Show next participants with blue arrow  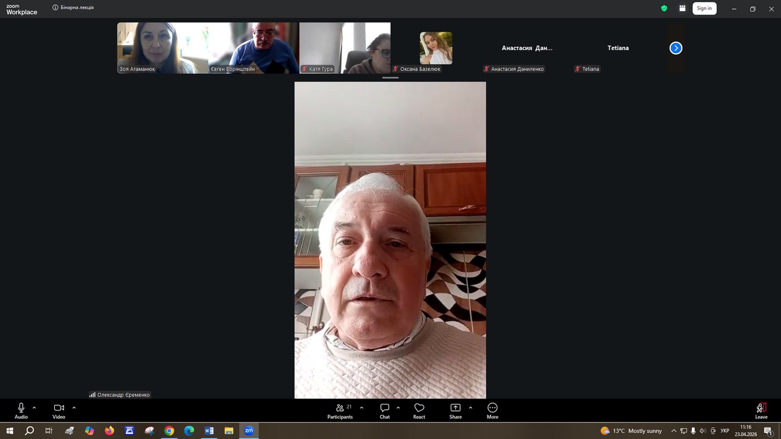coord(675,48)
